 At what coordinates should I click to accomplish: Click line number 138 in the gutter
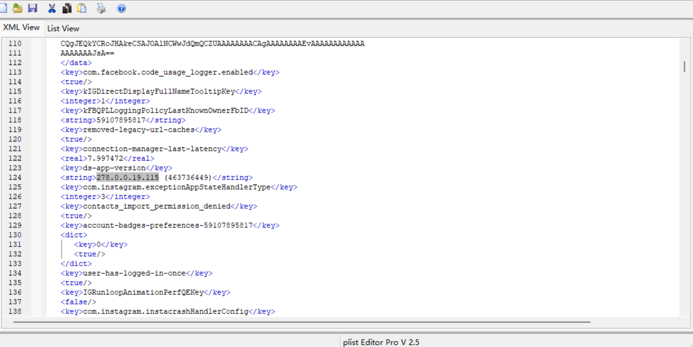[15, 312]
